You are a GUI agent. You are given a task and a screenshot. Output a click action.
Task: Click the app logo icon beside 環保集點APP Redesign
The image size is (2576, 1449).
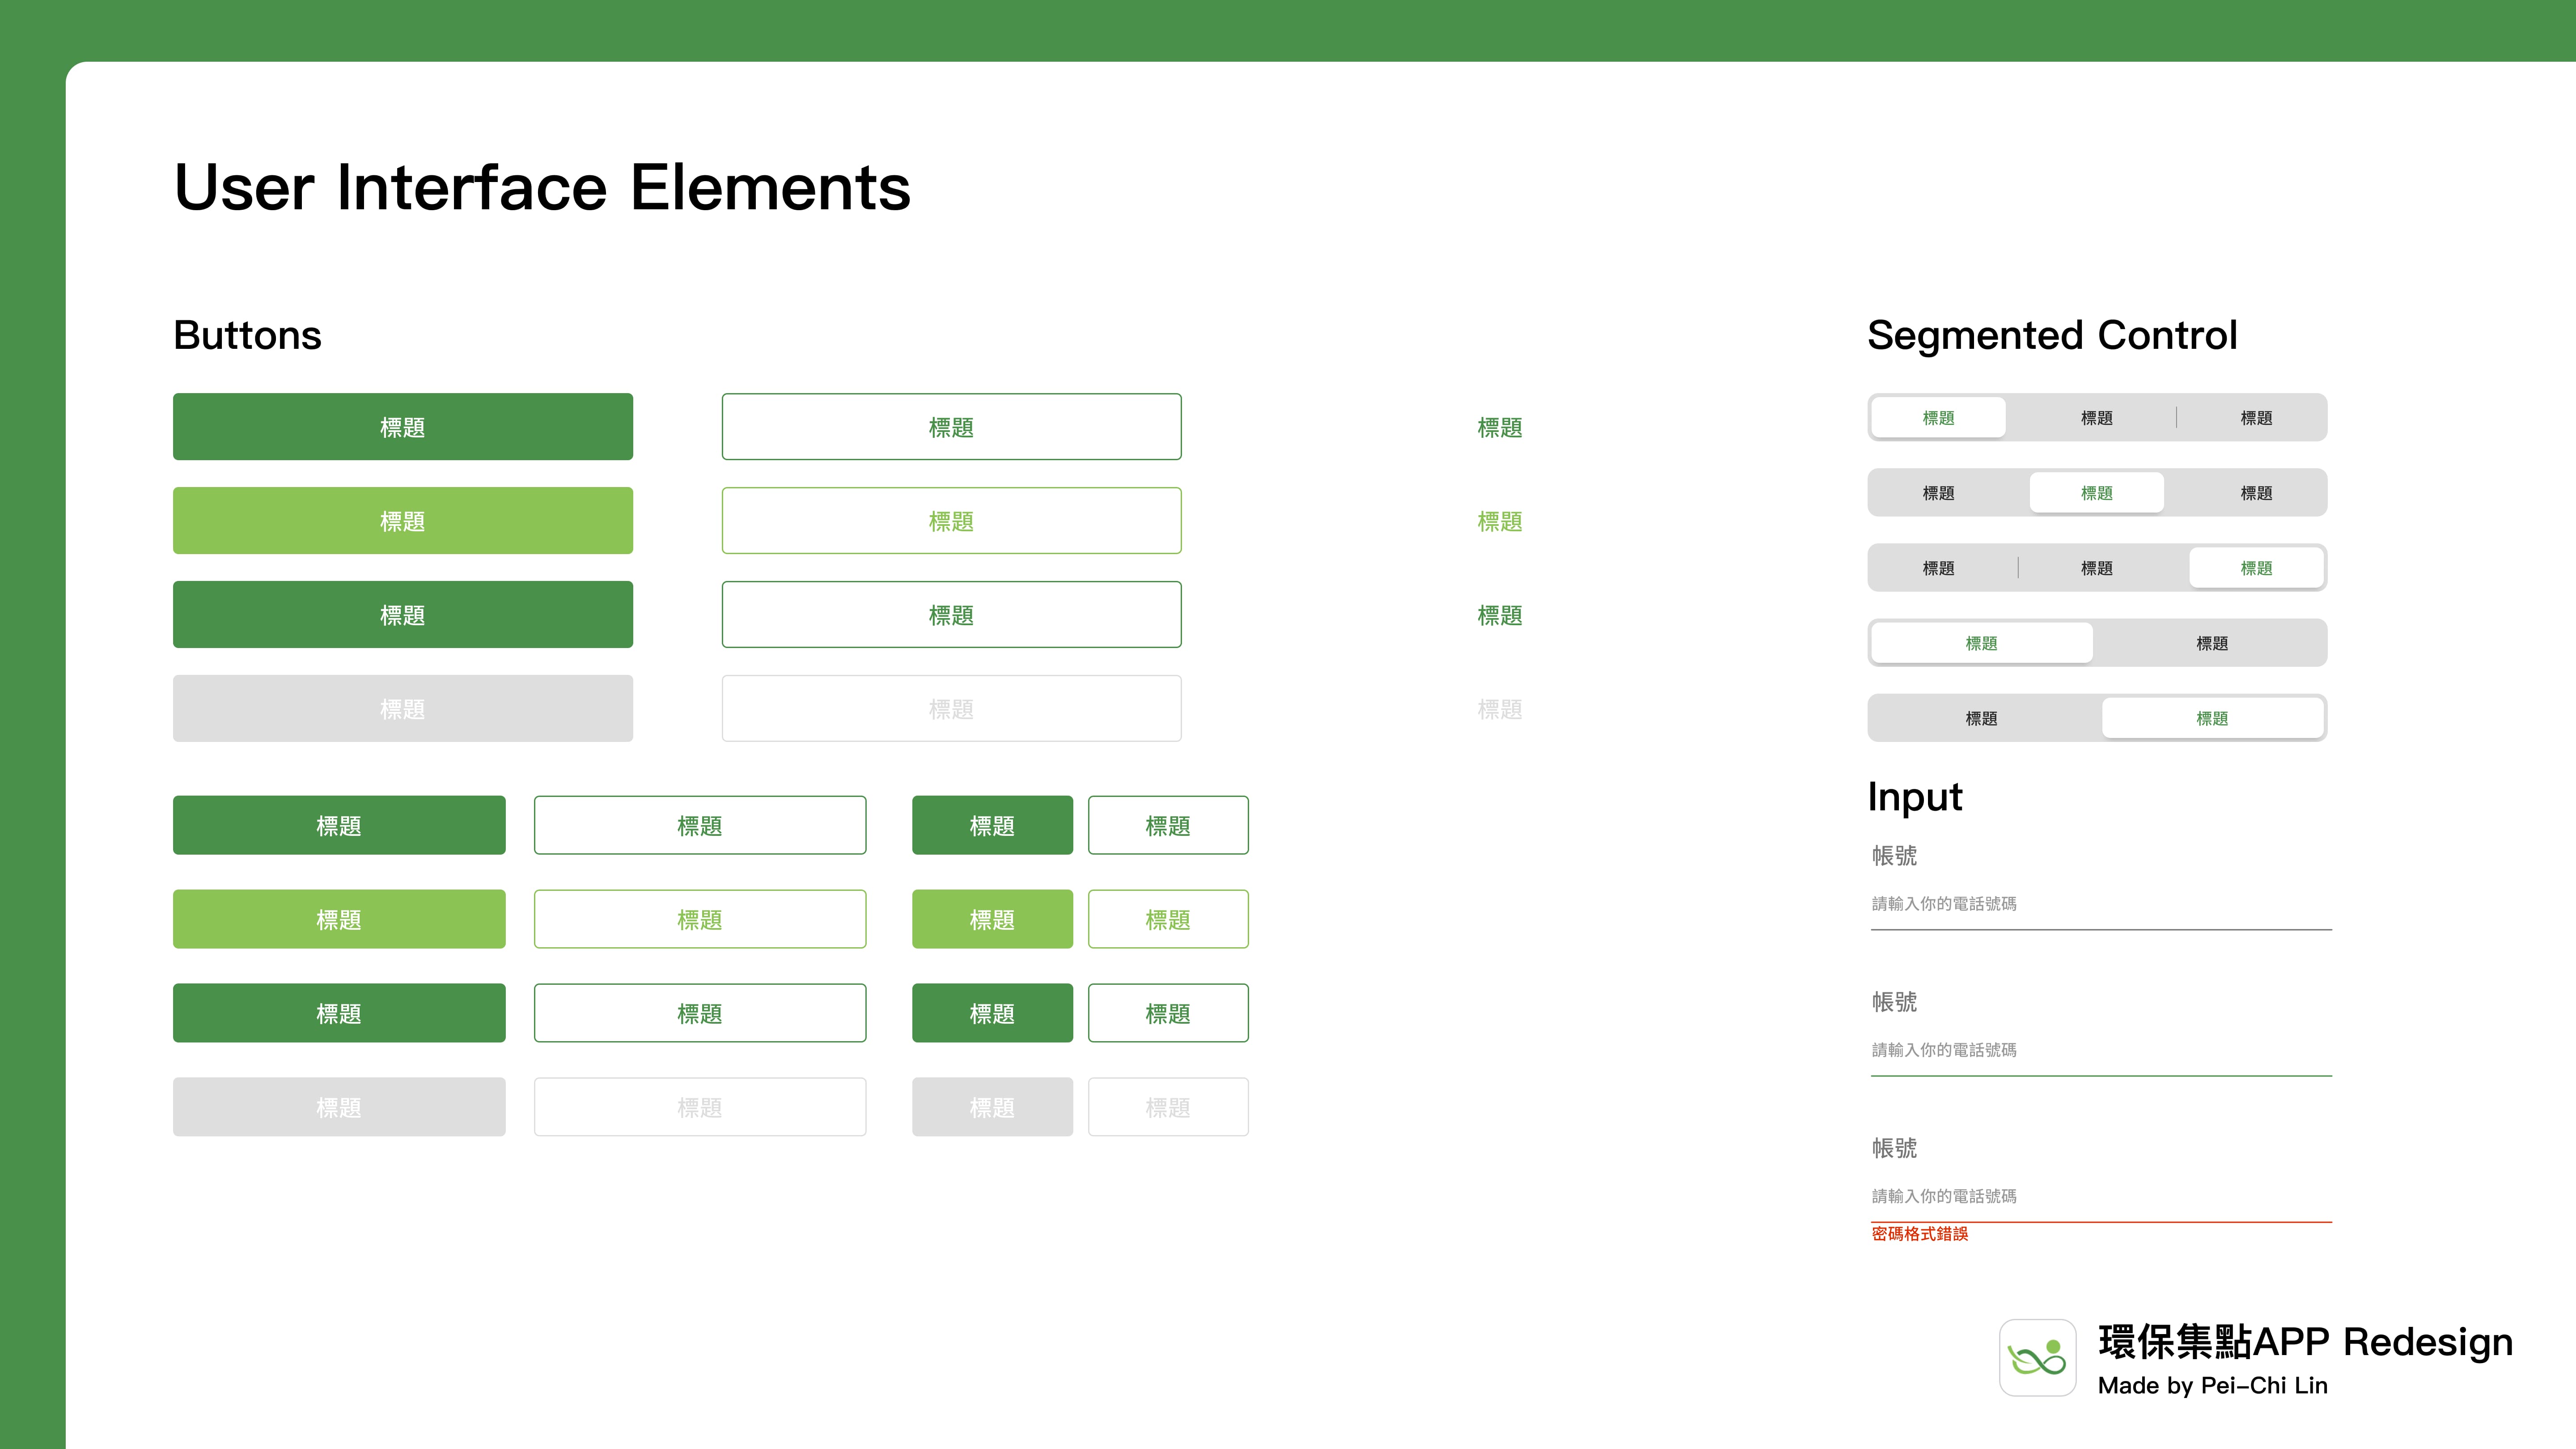pyautogui.click(x=2037, y=1357)
